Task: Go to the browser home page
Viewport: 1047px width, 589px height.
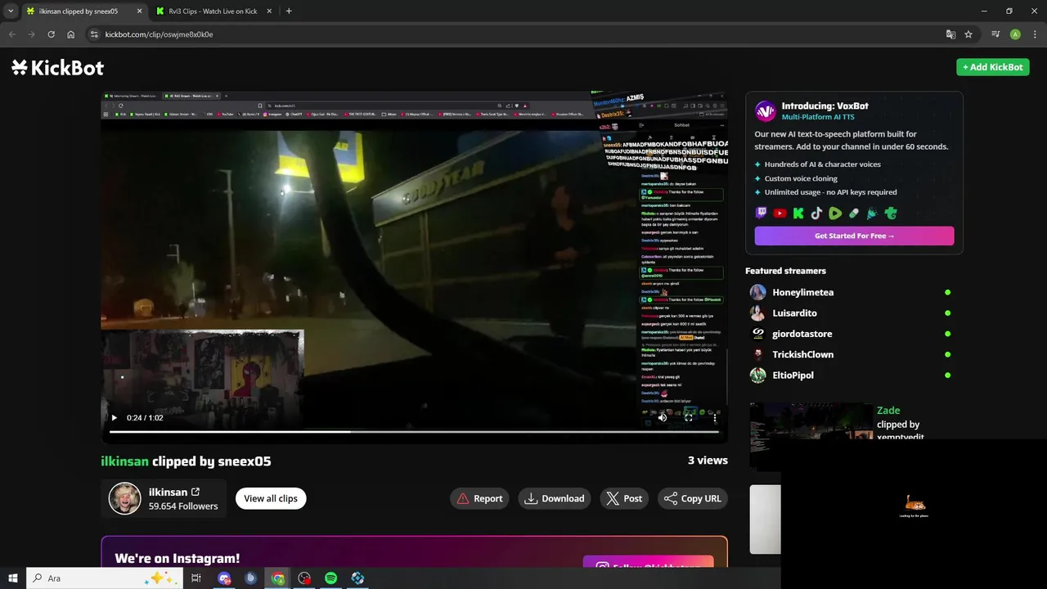Action: coord(70,34)
